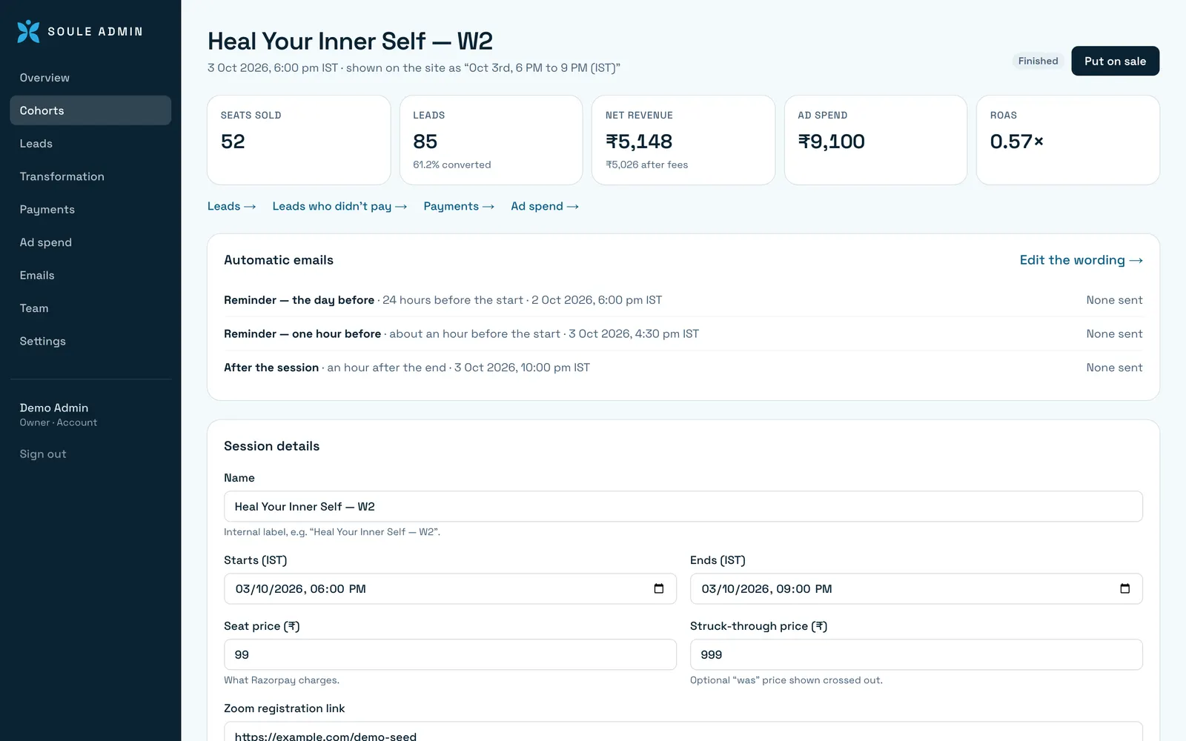Image resolution: width=1186 pixels, height=741 pixels.
Task: Click the Put on sale button
Action: 1115,62
